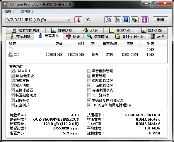Click the 0 RPM rotation speed value

tap(155, 133)
